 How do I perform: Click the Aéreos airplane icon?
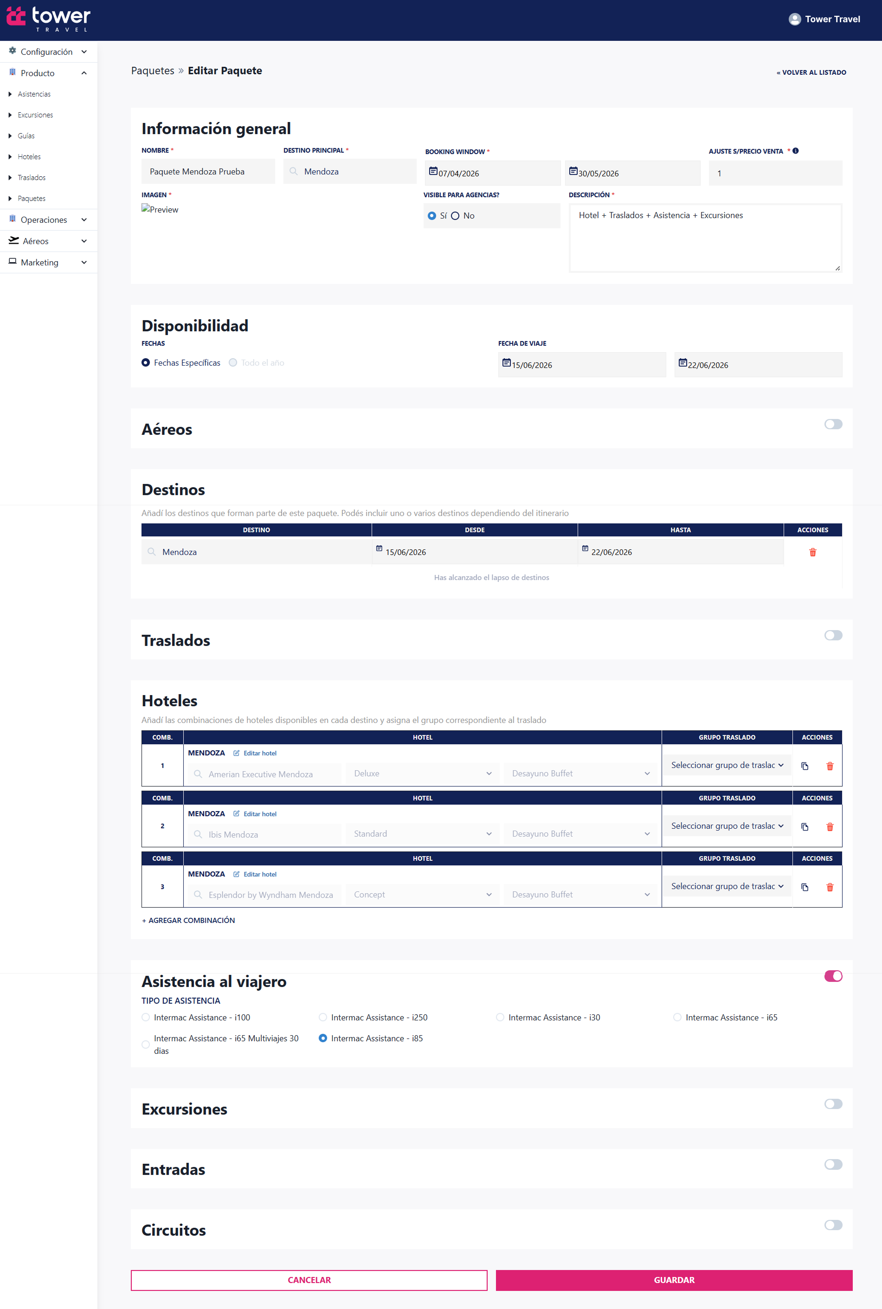click(13, 241)
